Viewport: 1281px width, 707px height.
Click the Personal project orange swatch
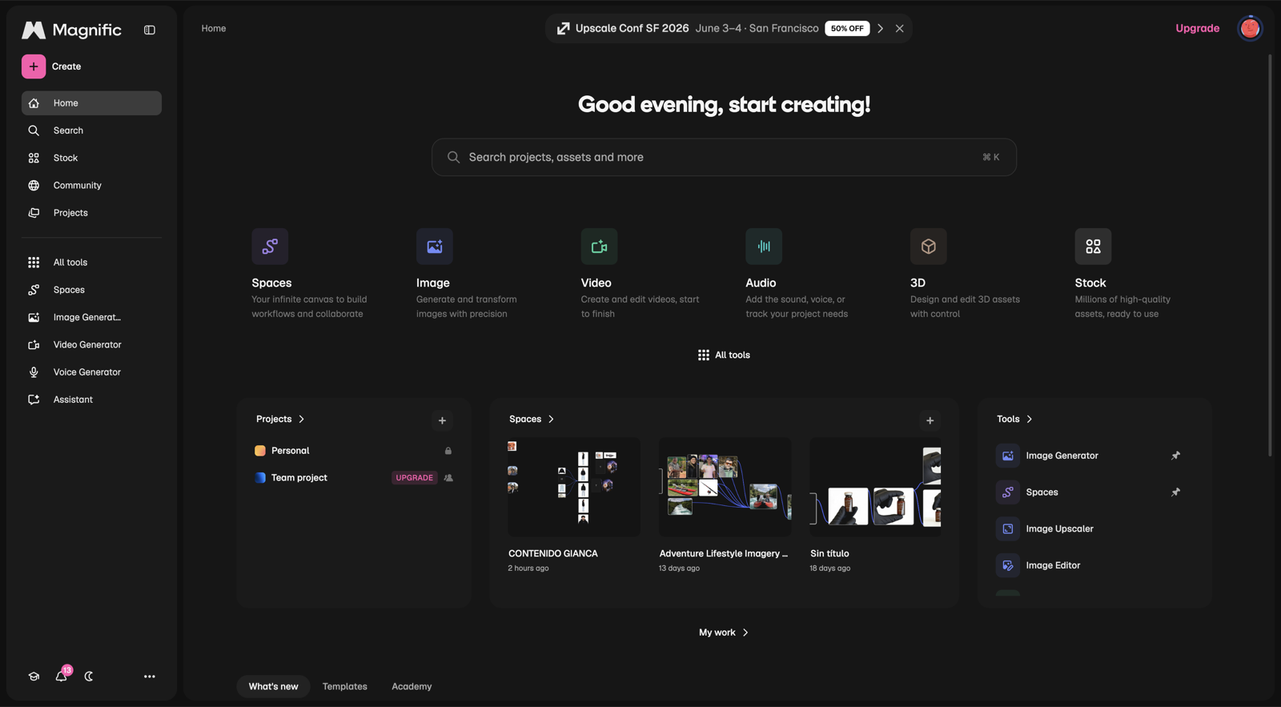pyautogui.click(x=260, y=451)
